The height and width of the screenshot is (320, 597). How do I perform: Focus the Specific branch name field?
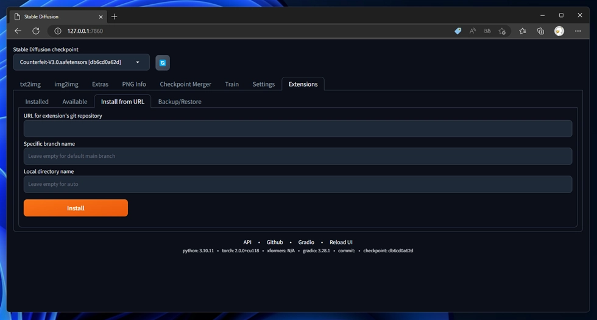click(298, 156)
